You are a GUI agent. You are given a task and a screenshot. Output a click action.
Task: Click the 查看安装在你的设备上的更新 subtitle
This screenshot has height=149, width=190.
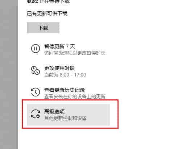[x=75, y=96]
